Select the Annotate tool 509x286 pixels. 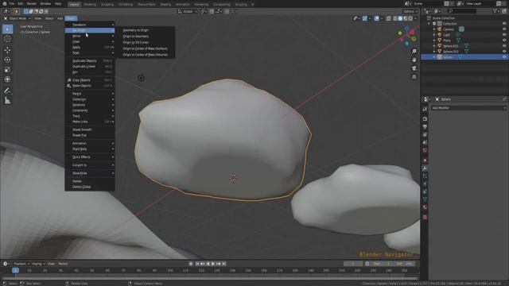(x=7, y=91)
